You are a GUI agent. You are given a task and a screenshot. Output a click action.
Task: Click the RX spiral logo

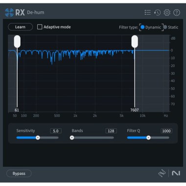9,13
